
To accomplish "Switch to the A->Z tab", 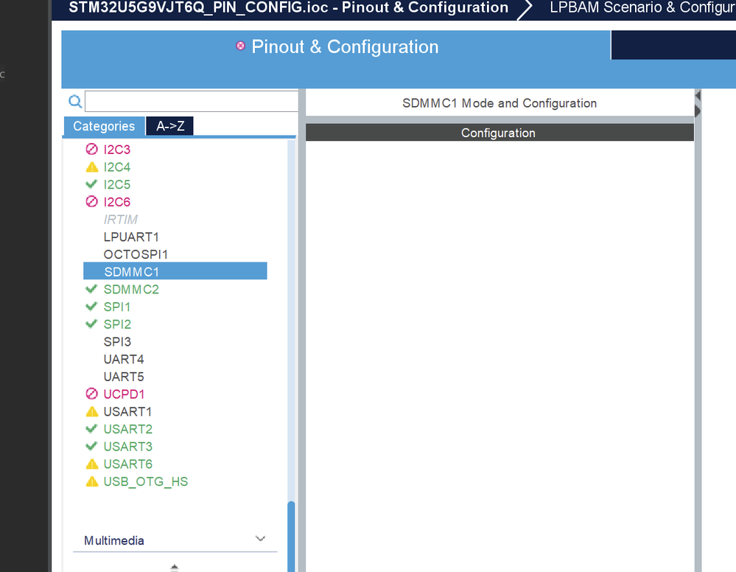I will click(170, 126).
